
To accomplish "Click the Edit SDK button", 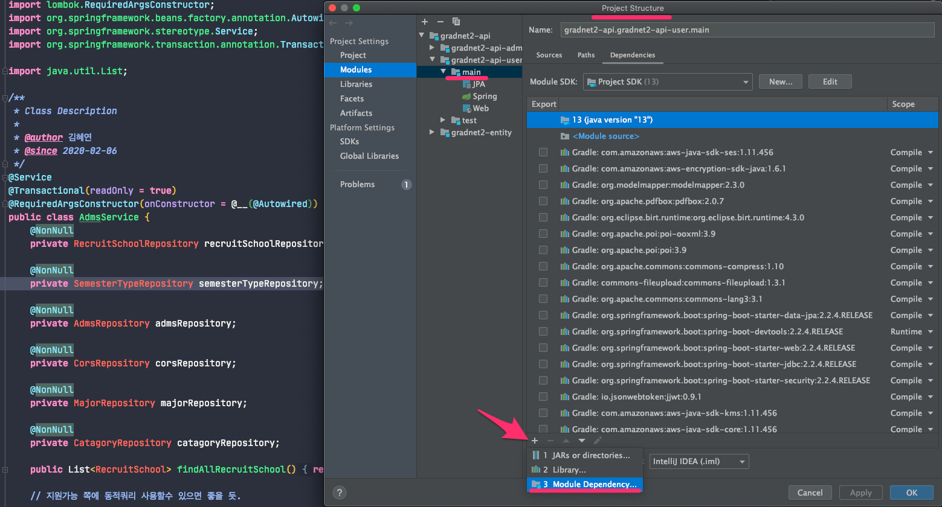I will [830, 82].
